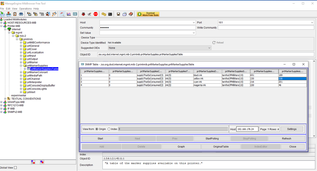Open the Operations menu

coord(25,9)
